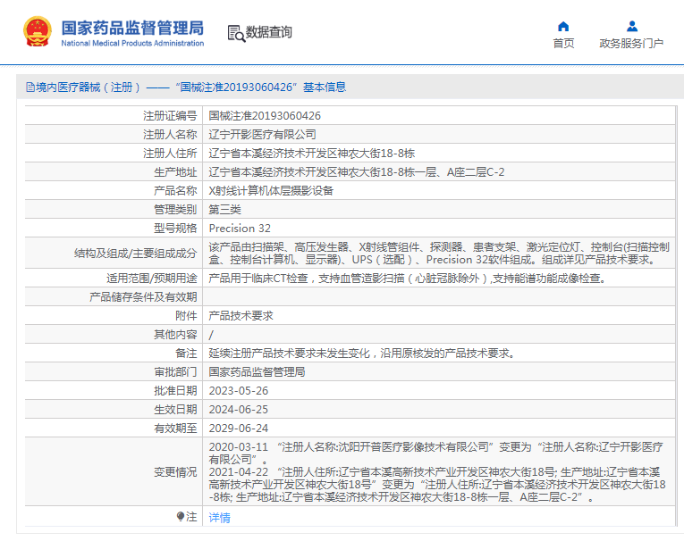Select the effective date 2024-06-25
This screenshot has width=684, height=541.
[x=238, y=410]
